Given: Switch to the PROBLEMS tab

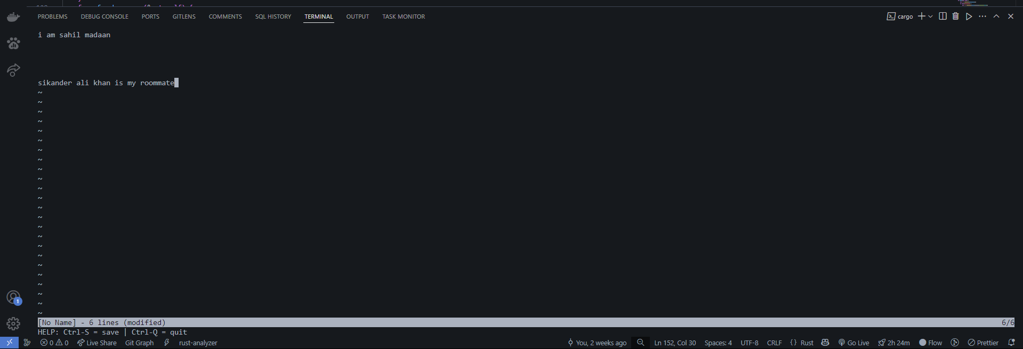Looking at the screenshot, I should tap(52, 17).
